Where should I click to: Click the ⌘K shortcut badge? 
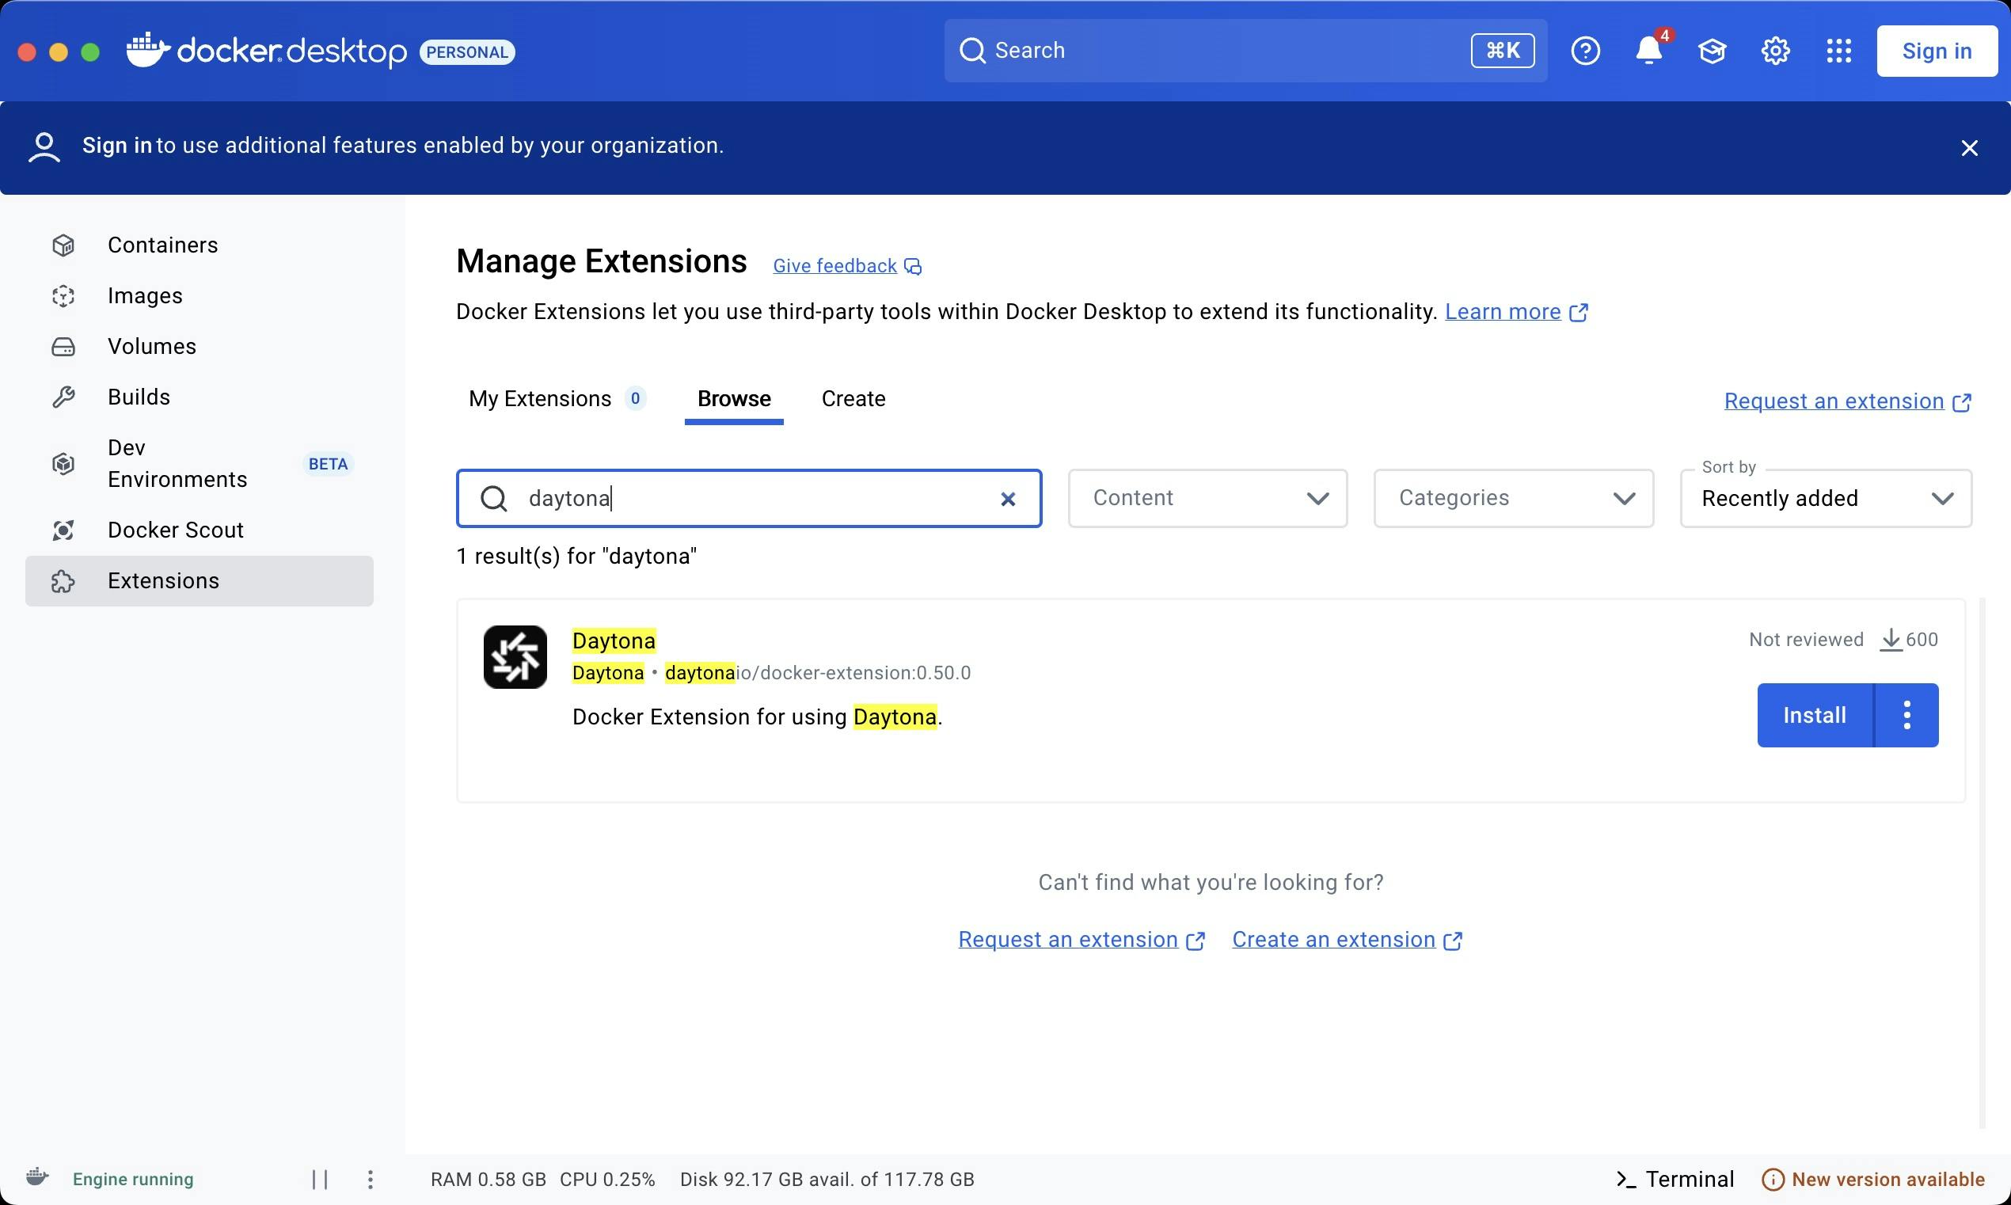tap(1502, 51)
